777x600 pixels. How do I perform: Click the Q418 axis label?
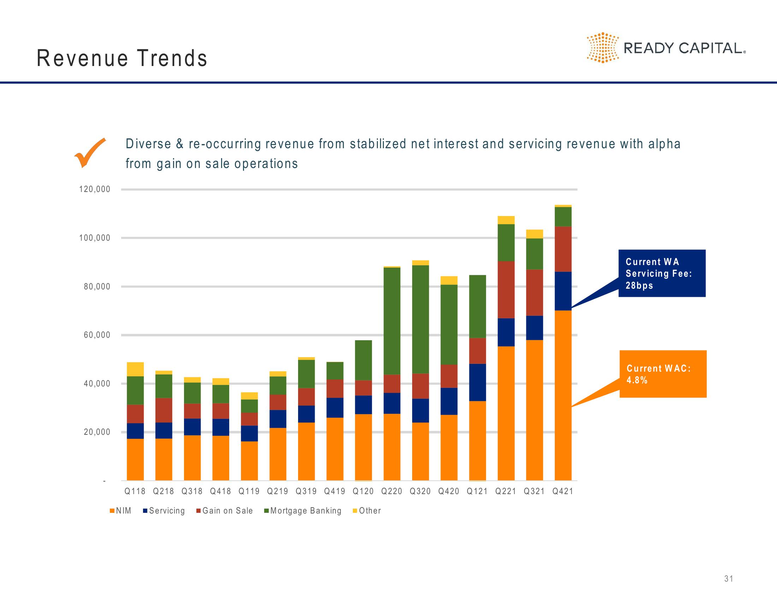pyautogui.click(x=221, y=491)
